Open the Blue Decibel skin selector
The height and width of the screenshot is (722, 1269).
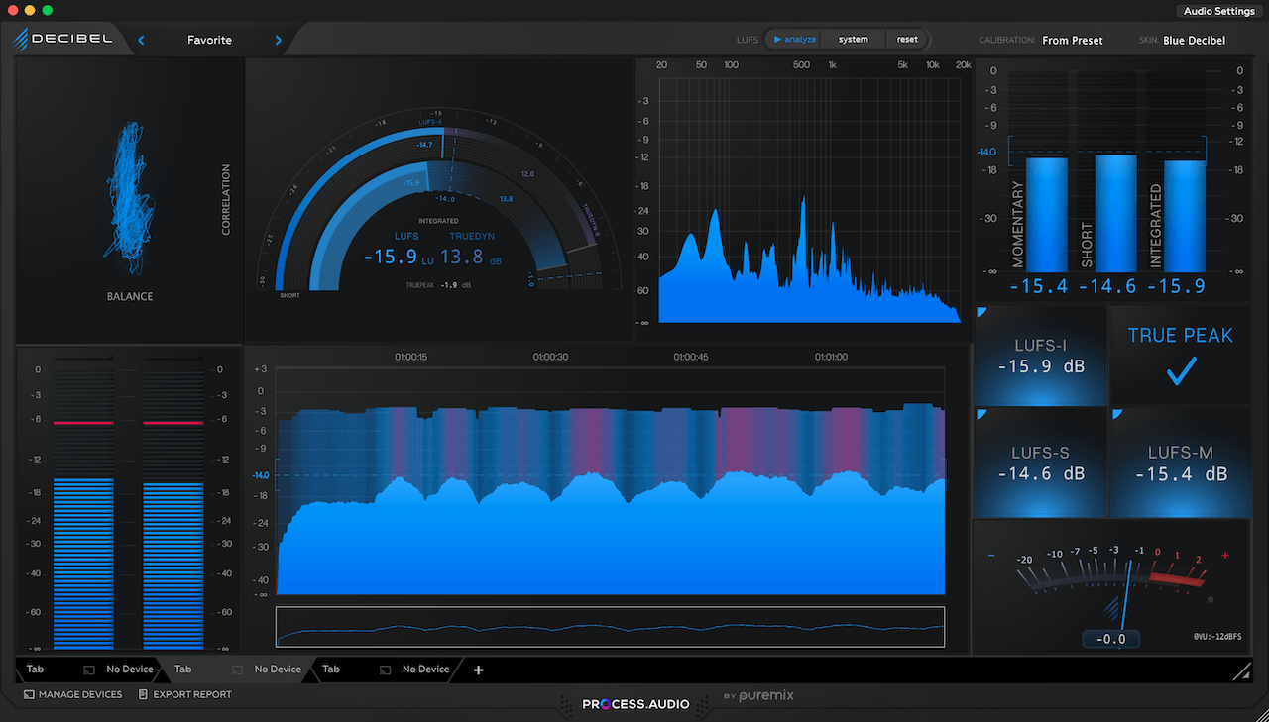coord(1195,41)
